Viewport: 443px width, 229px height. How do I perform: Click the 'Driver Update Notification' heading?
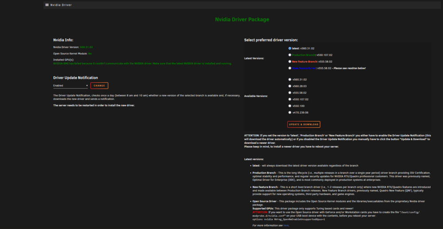point(76,77)
